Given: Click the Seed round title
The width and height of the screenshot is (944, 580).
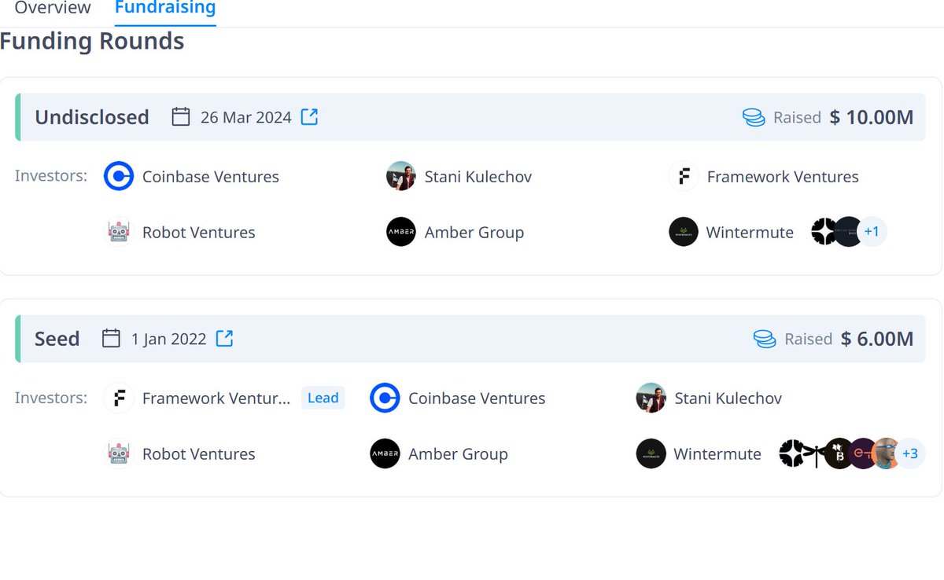Looking at the screenshot, I should pyautogui.click(x=57, y=339).
